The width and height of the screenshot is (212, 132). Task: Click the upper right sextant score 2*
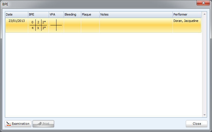coord(44,22)
